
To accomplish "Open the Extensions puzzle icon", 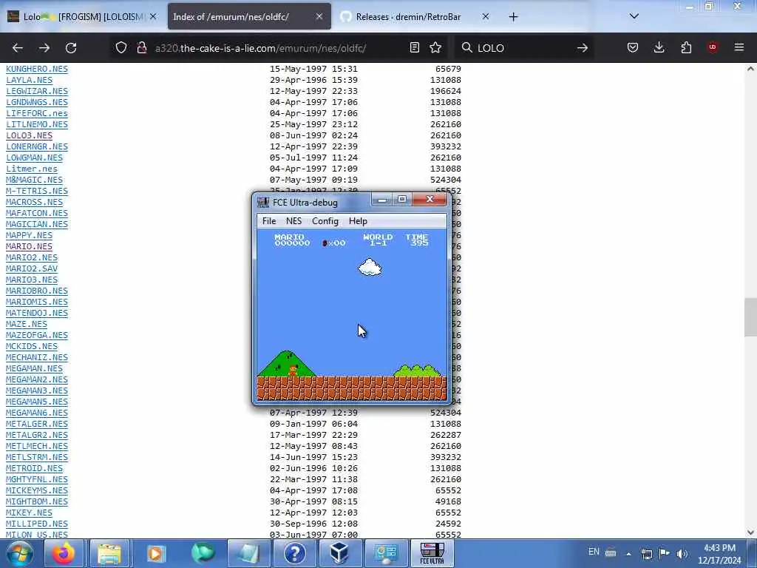I will click(686, 47).
